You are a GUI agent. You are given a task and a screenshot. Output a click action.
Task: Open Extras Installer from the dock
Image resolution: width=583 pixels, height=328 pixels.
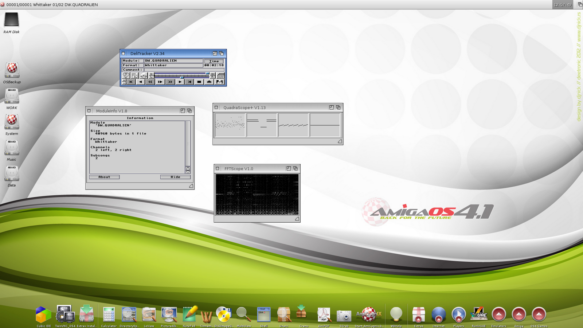(x=86, y=314)
